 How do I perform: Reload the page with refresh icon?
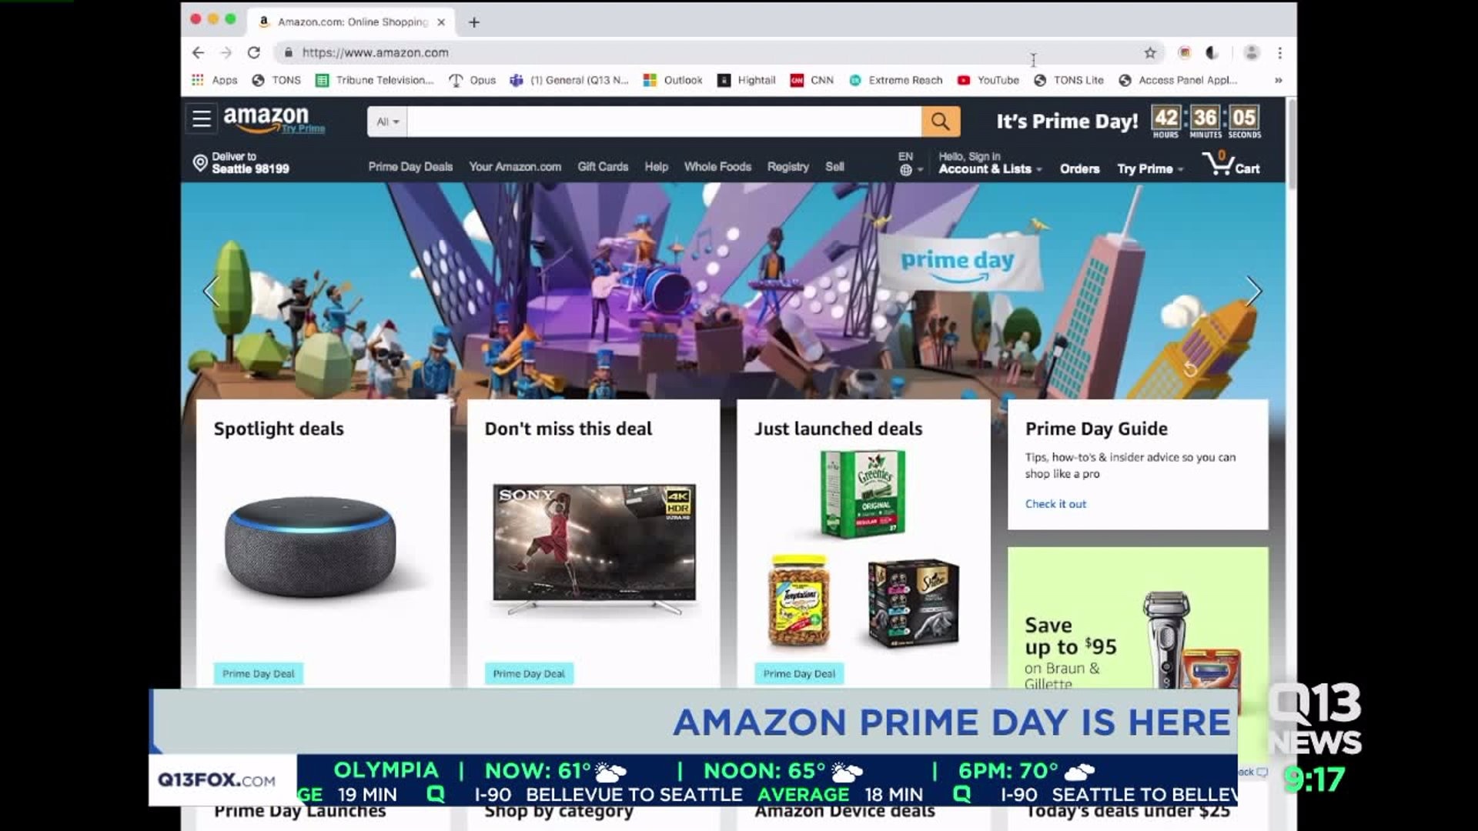[254, 53]
